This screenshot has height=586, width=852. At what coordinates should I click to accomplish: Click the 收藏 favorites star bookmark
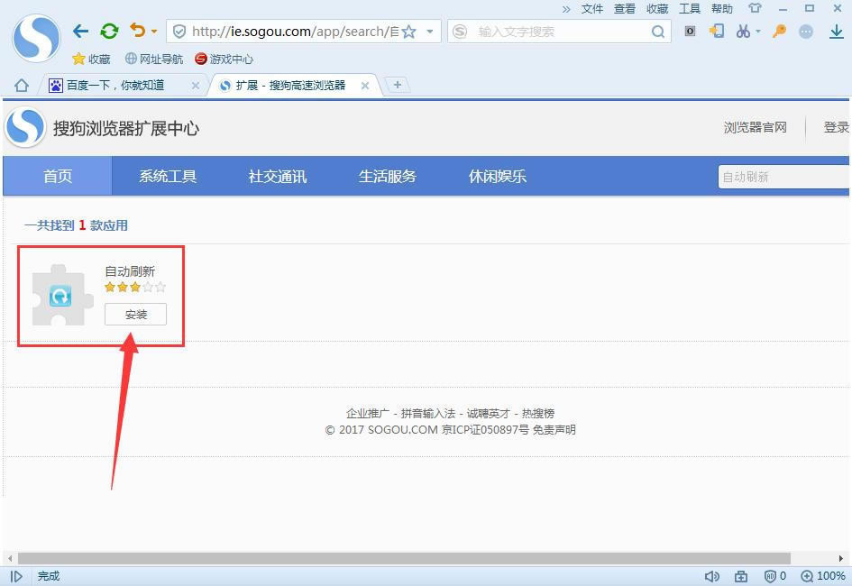pyautogui.click(x=91, y=59)
